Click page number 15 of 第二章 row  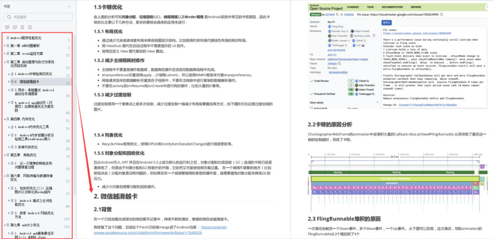(68, 56)
